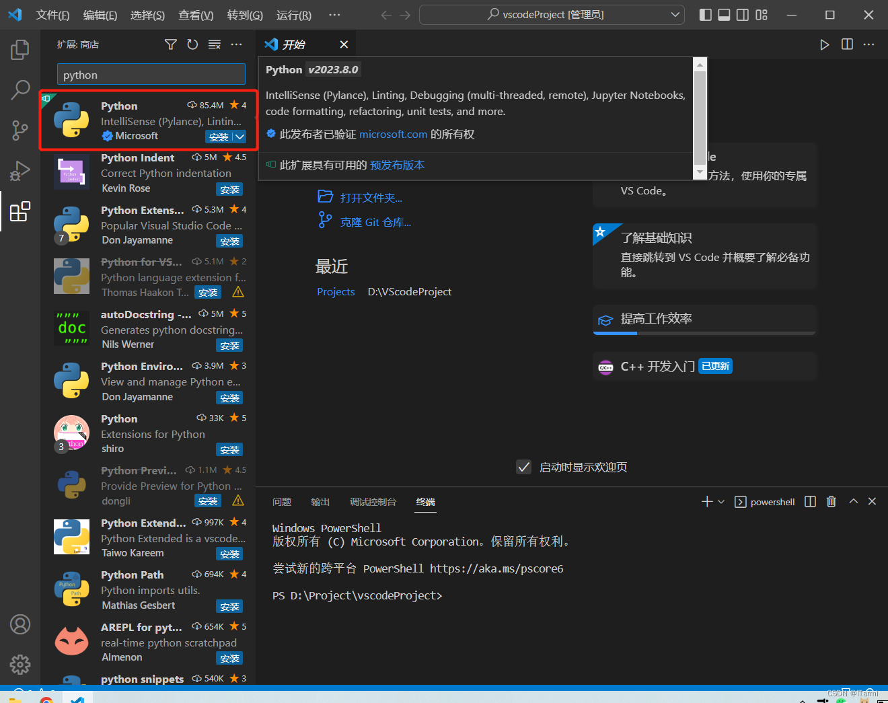Refresh the extensions list
Image resolution: width=888 pixels, height=703 pixels.
pos(192,44)
